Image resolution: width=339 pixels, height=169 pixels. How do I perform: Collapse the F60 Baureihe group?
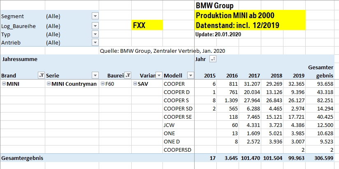[102, 84]
